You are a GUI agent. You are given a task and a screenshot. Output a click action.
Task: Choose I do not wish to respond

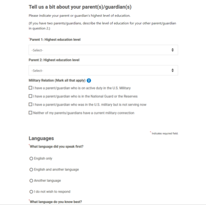point(31,192)
